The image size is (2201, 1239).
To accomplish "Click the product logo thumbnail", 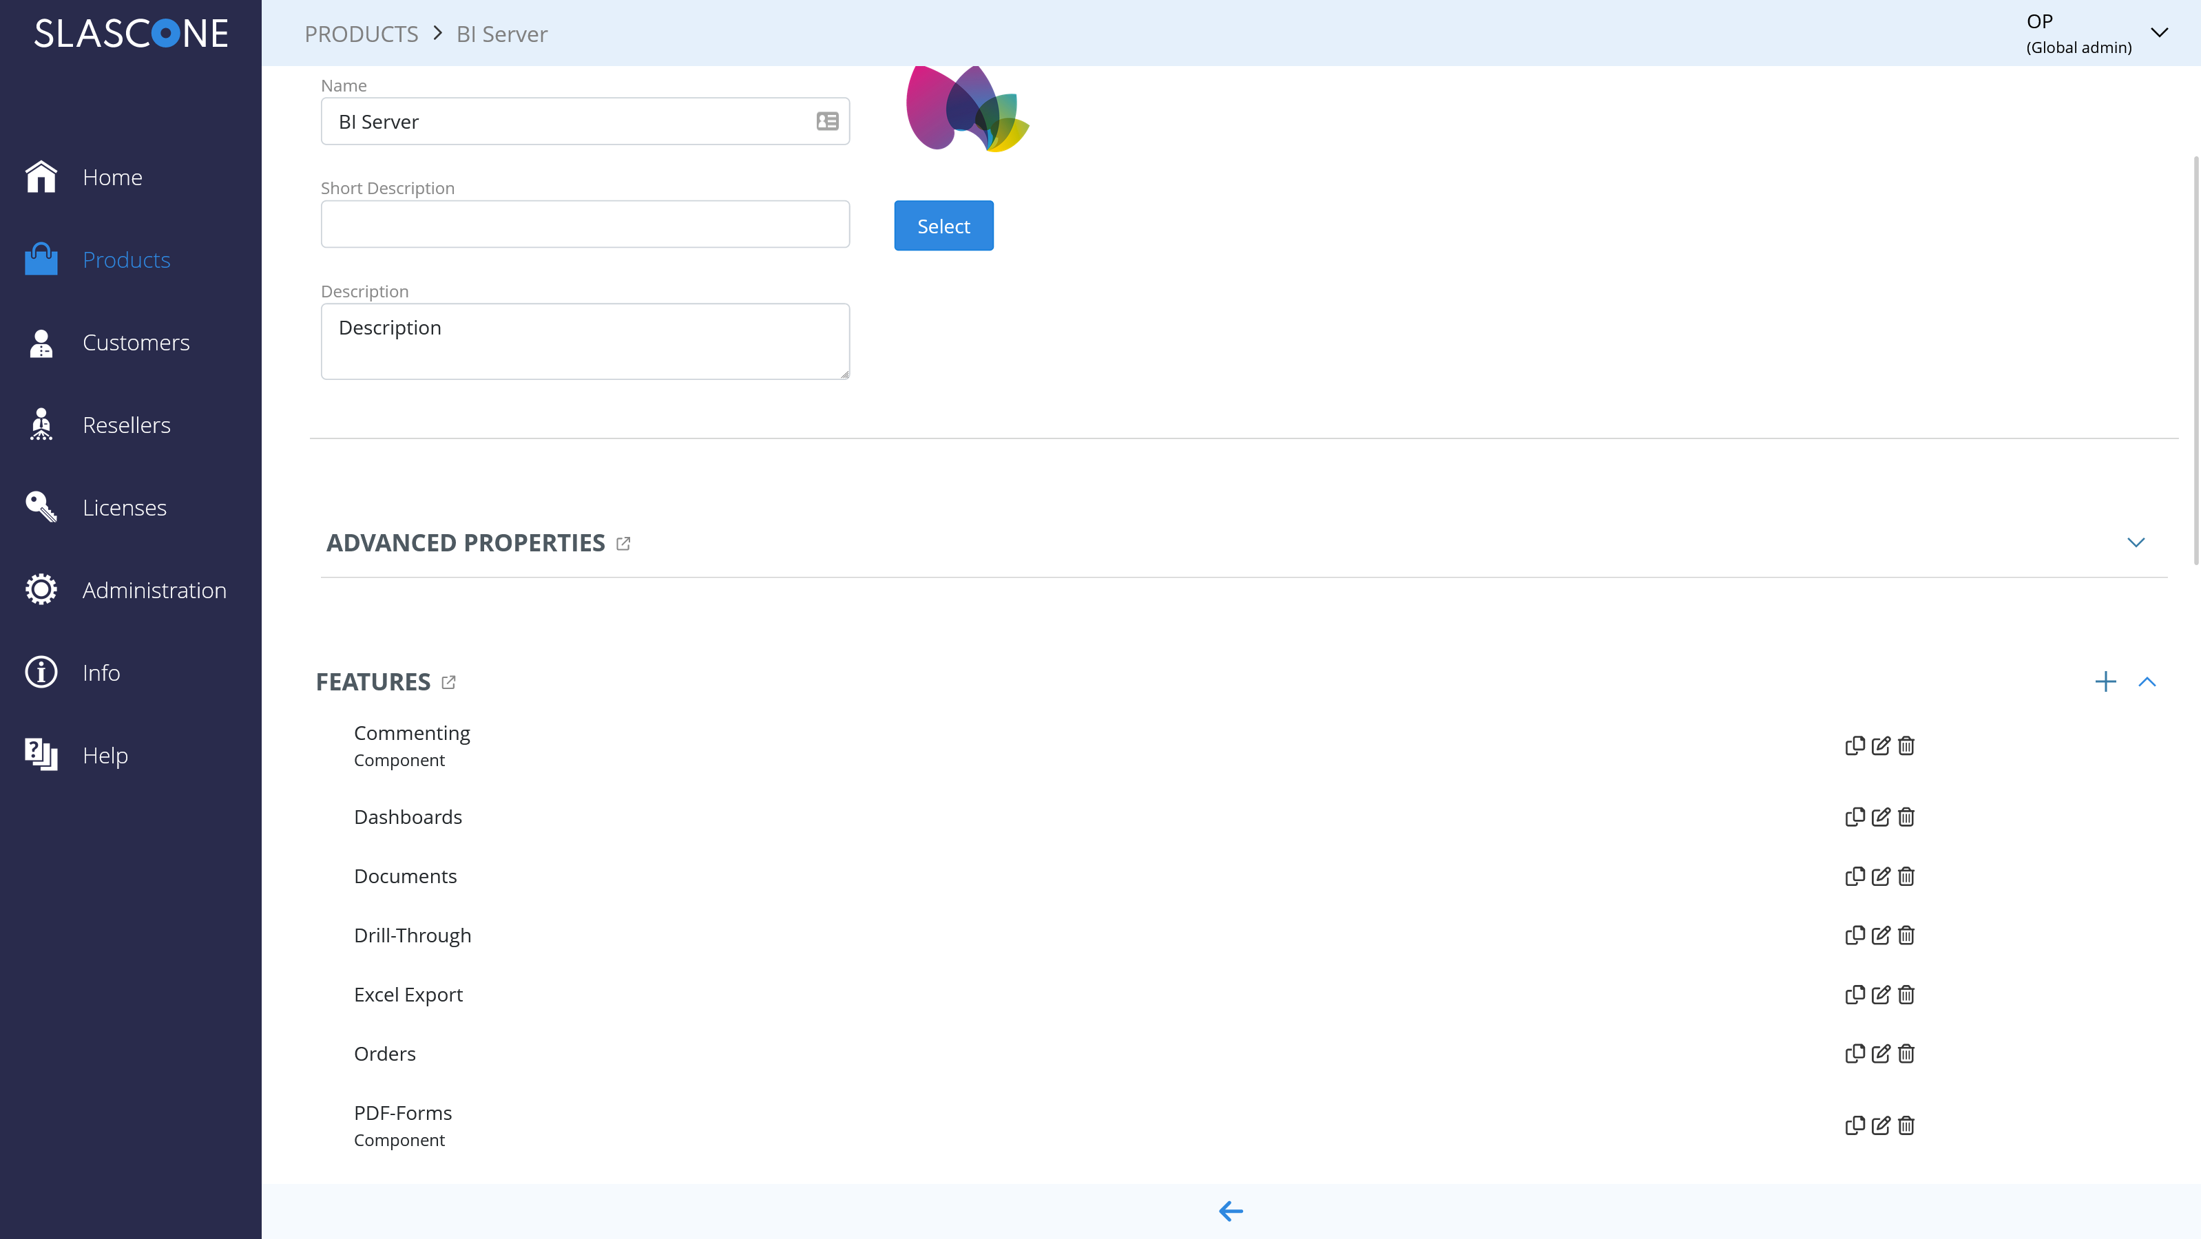I will 966,107.
